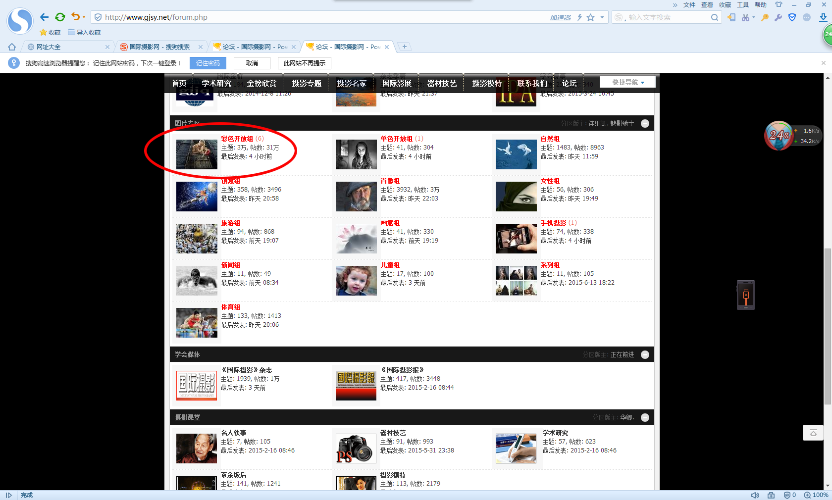Image resolution: width=832 pixels, height=500 pixels.
Task: Expand the 快捷导航 dropdown
Action: (627, 82)
